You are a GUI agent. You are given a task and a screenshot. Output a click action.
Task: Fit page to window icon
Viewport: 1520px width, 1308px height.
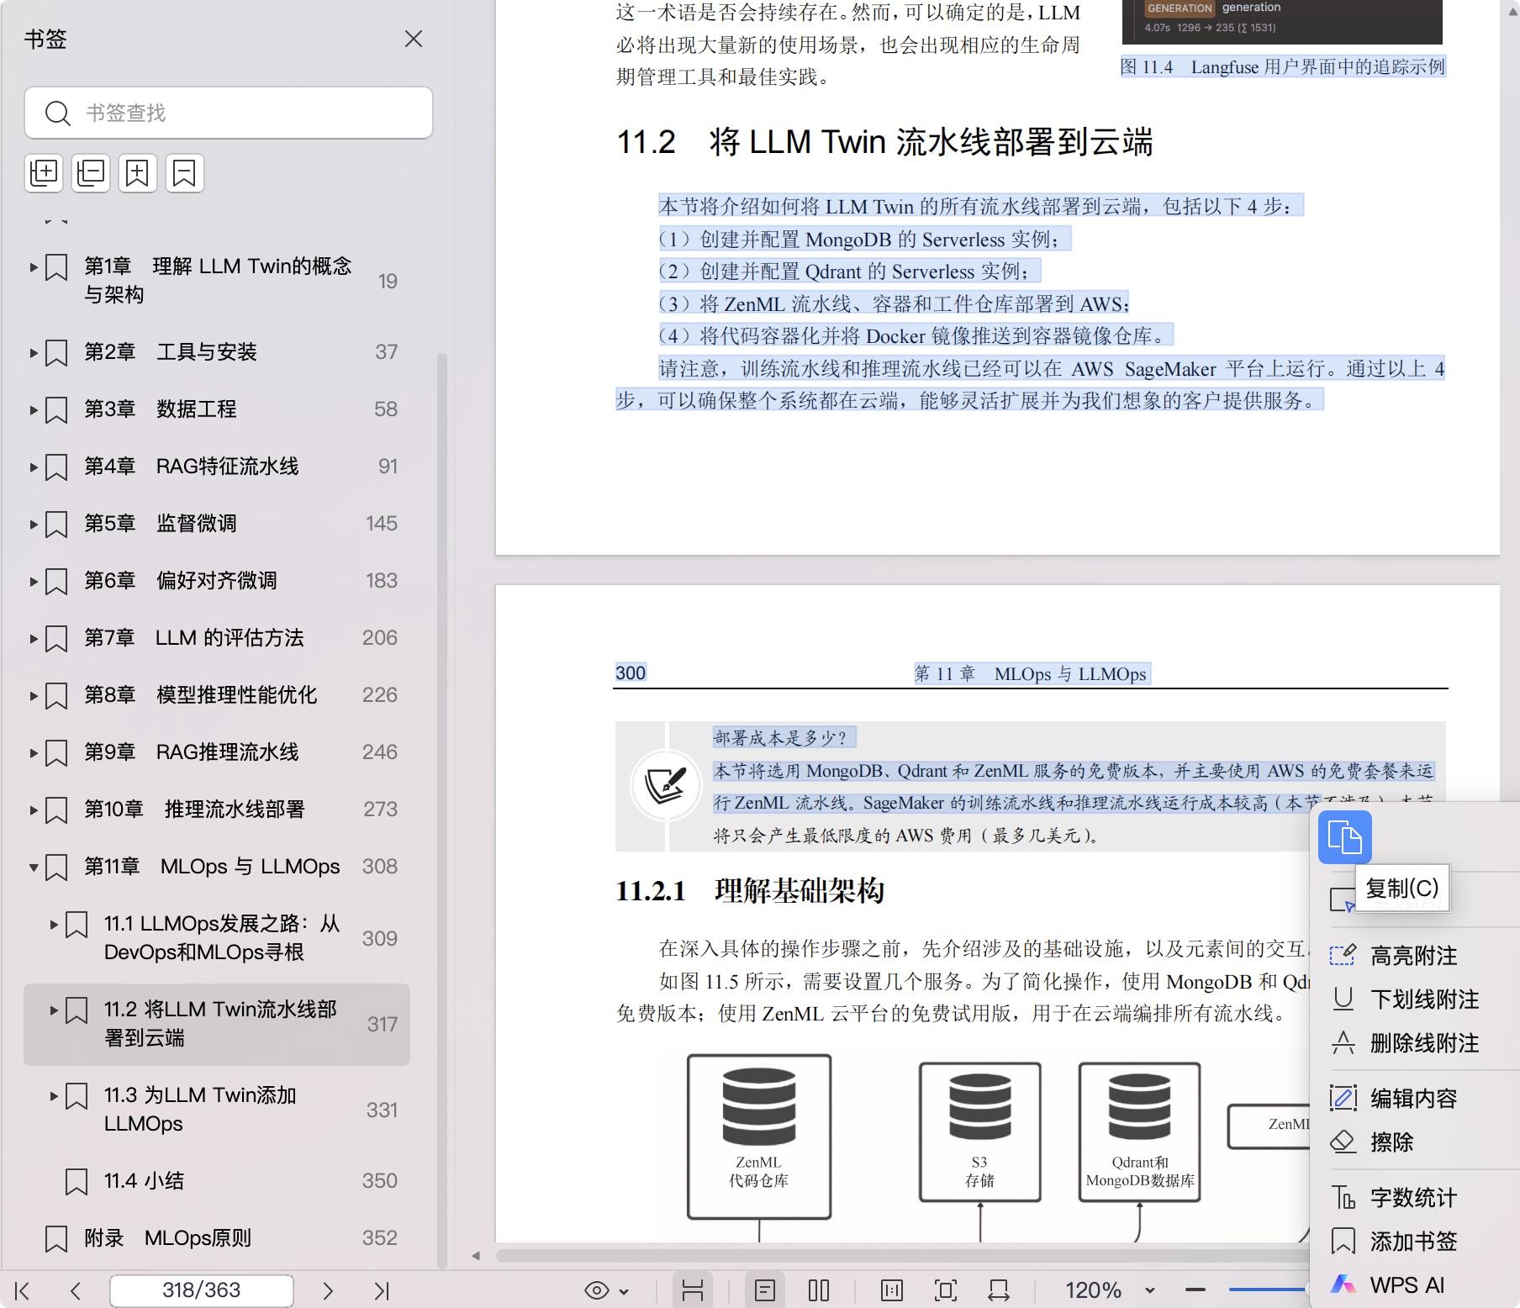pos(946,1290)
